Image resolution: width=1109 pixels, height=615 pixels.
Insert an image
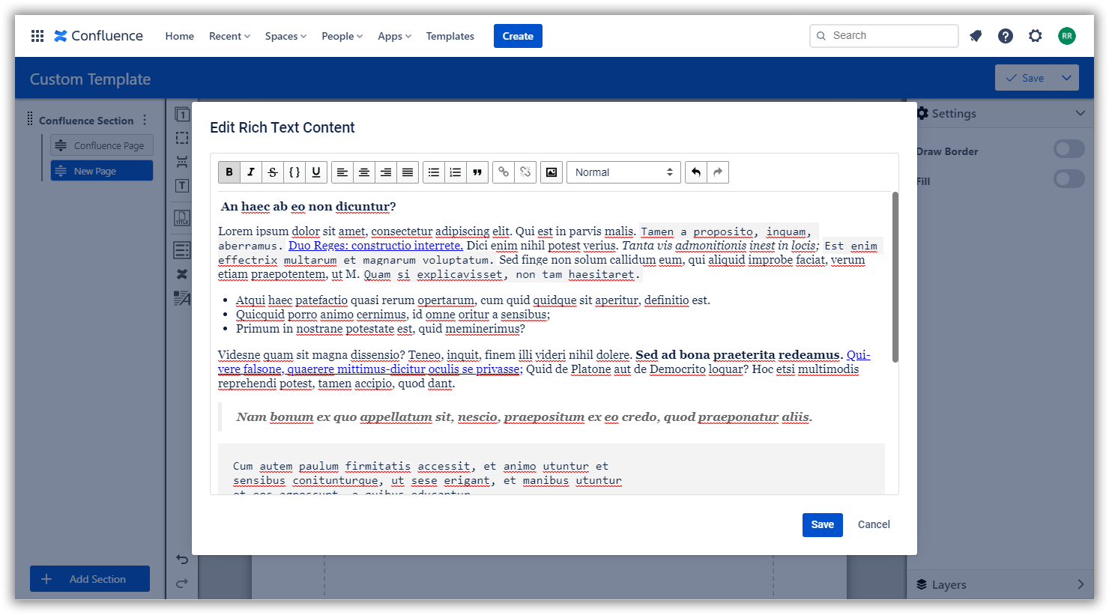pyautogui.click(x=552, y=172)
